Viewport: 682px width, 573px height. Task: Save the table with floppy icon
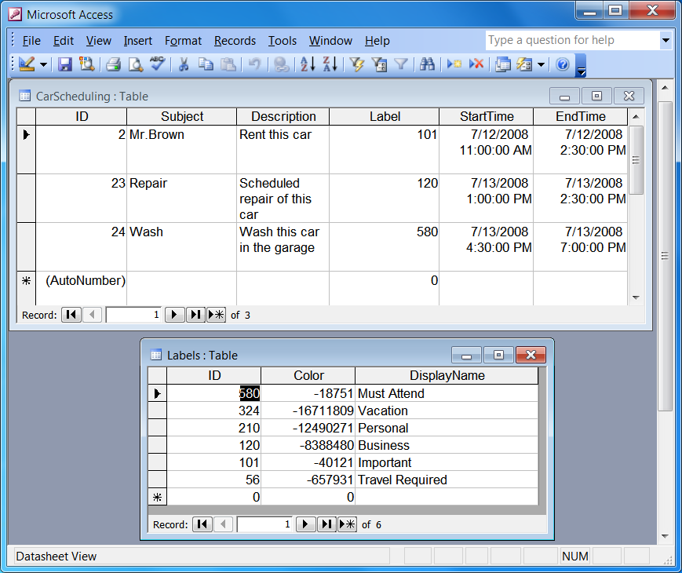[65, 64]
